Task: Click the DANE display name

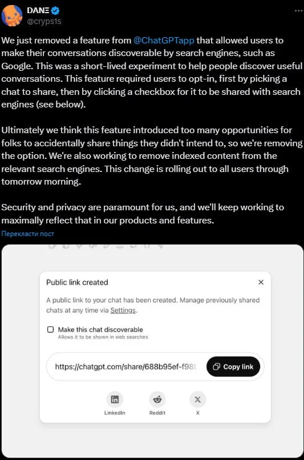Action: coord(38,10)
